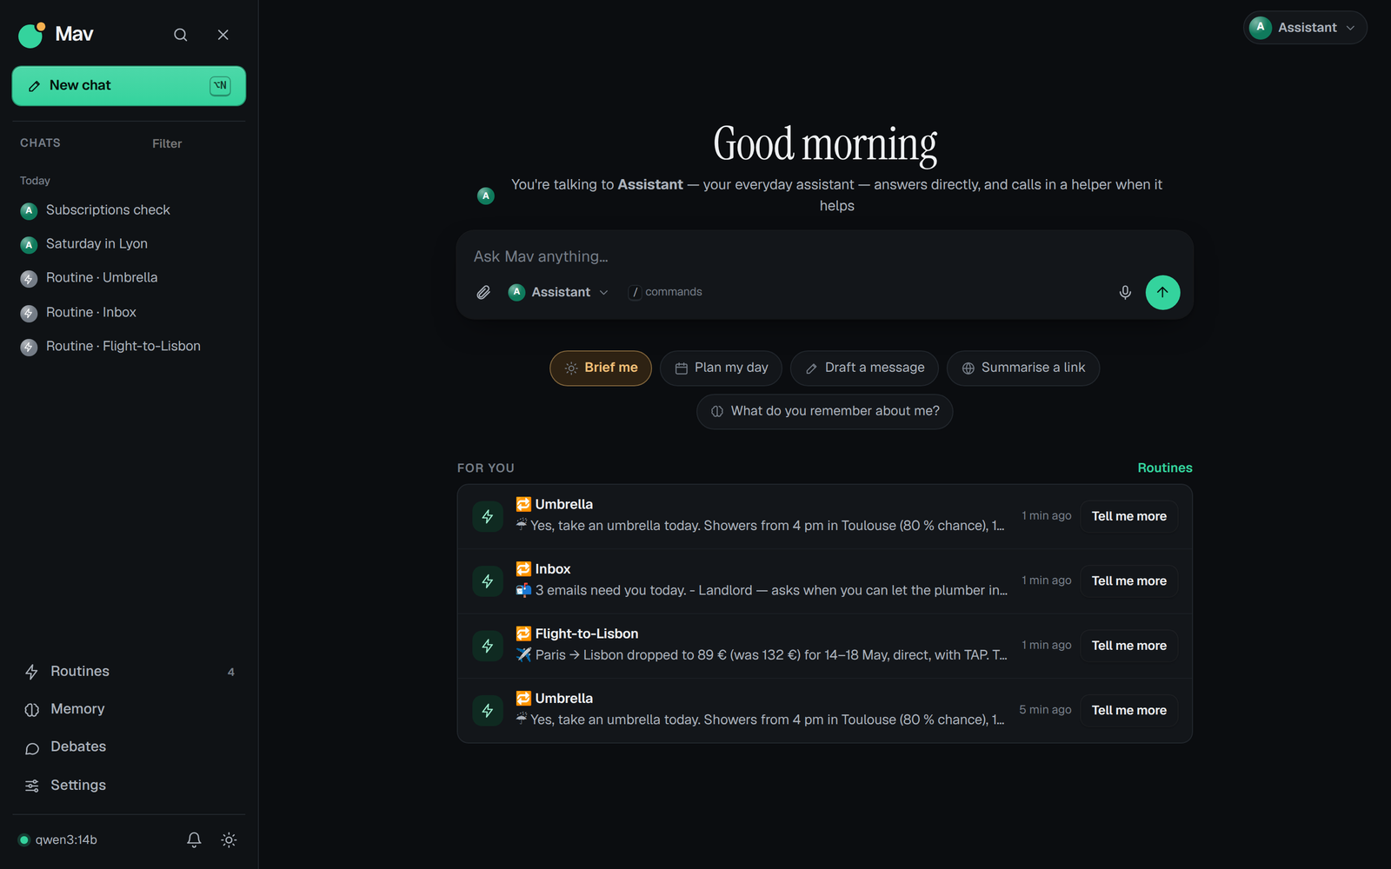
Task: Tell me more on Umbrella from 1 min ago
Action: pyautogui.click(x=1129, y=516)
